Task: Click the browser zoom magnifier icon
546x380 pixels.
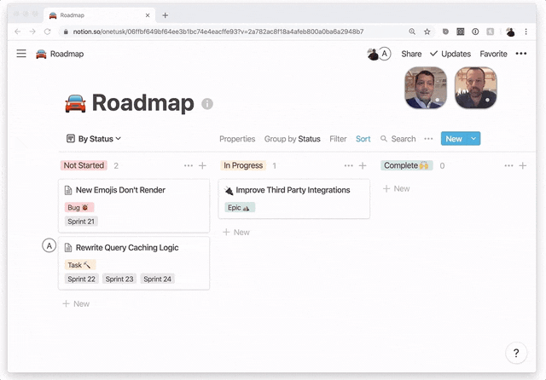Action: [x=412, y=32]
